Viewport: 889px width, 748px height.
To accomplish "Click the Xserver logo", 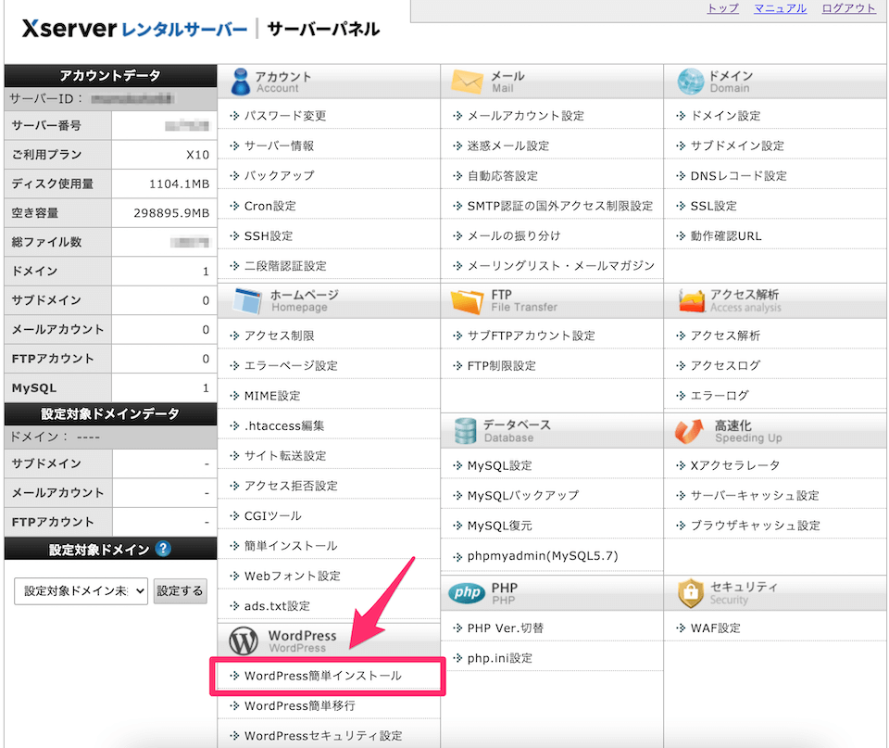I will click(133, 30).
